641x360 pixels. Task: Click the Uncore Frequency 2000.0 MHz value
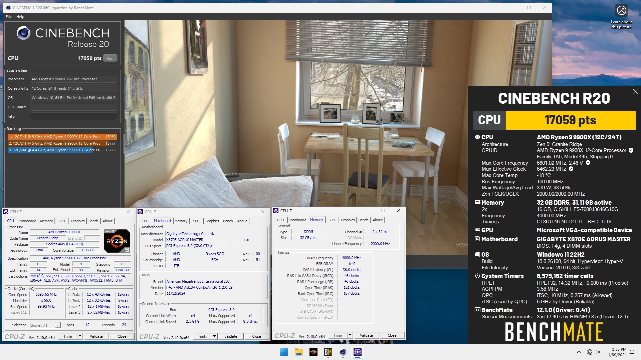click(380, 244)
